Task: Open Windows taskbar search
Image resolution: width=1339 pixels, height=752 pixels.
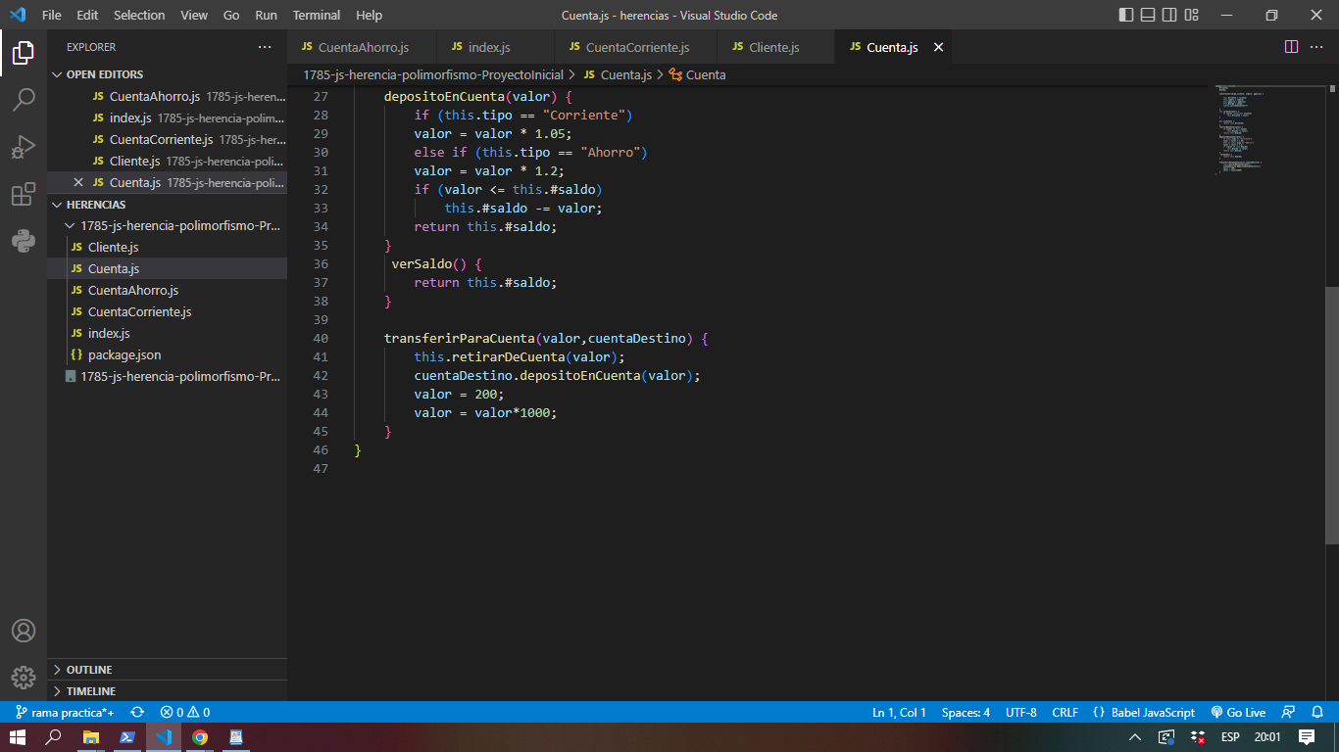Action: pos(54,737)
